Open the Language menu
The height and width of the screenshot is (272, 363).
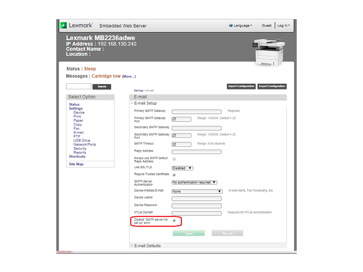point(242,26)
